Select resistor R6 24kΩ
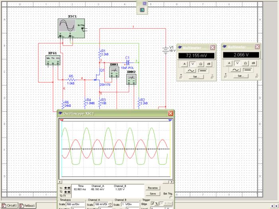The image size is (279, 209). point(63,105)
